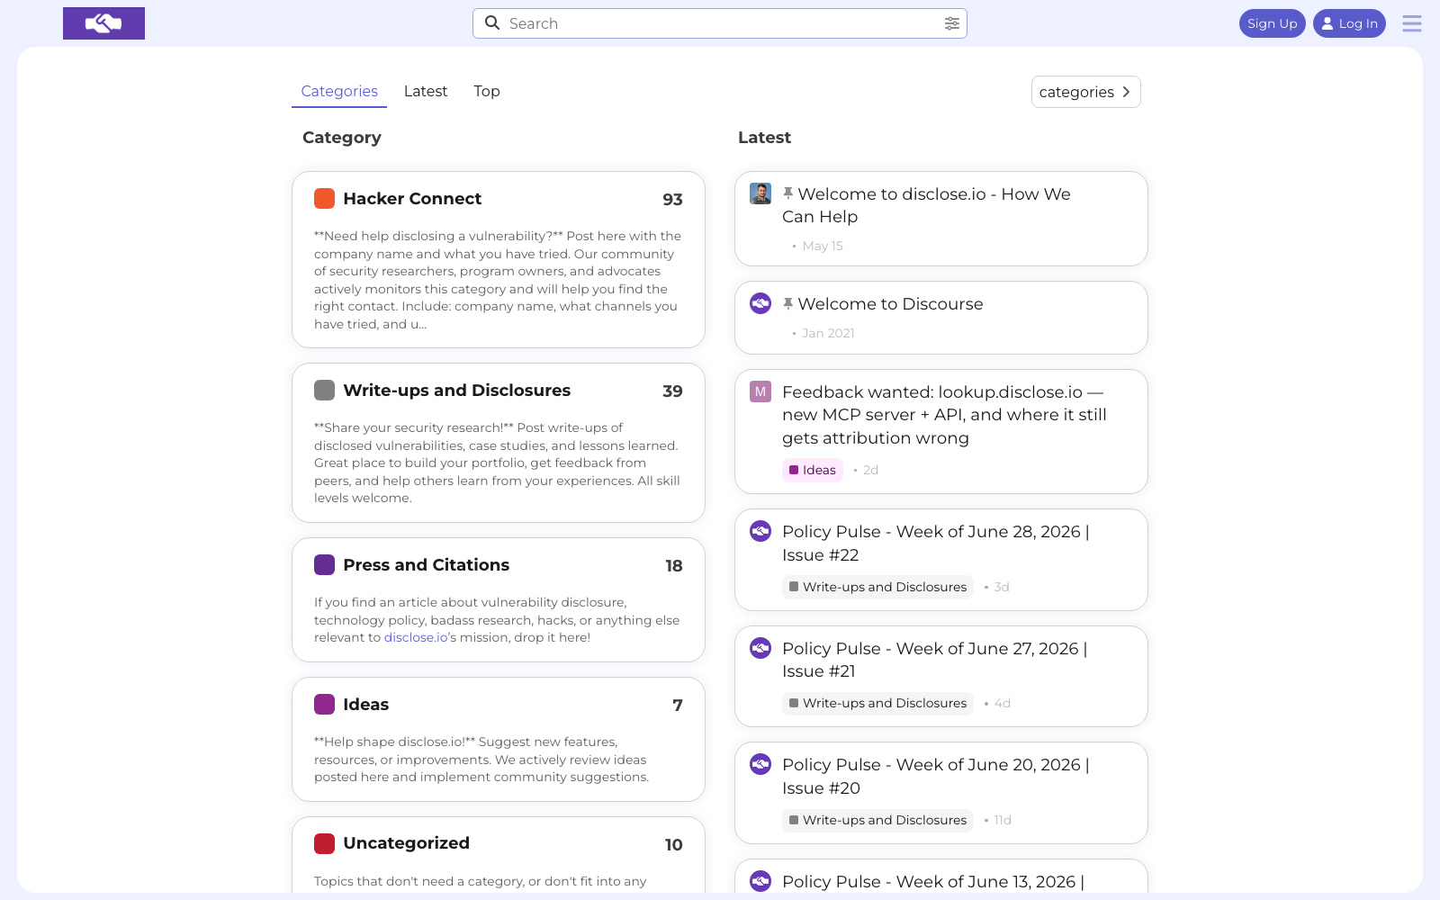The width and height of the screenshot is (1440, 900).
Task: Open Policy Pulse Week of June 27 topic
Action: [935, 660]
